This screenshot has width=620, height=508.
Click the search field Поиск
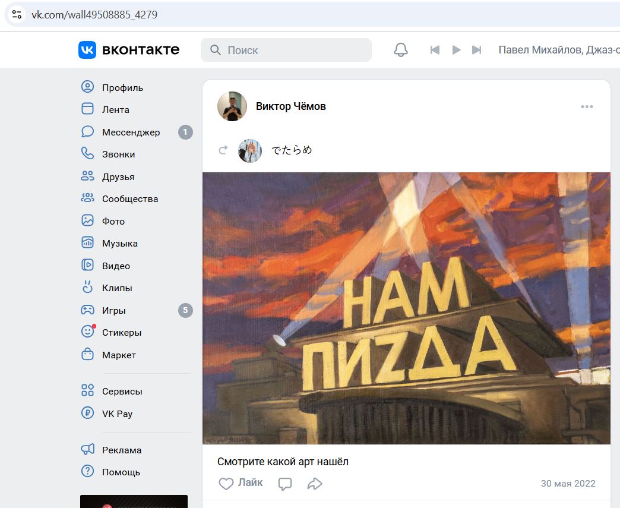286,50
